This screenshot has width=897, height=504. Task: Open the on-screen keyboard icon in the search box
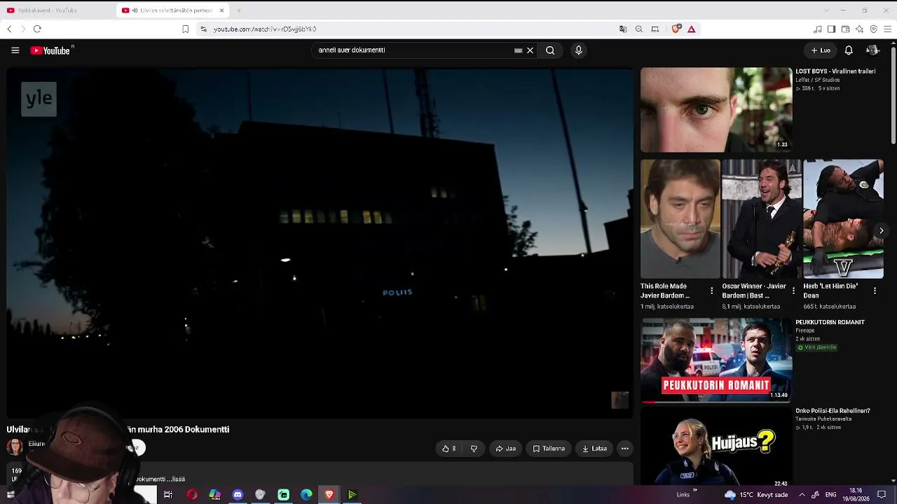coord(518,50)
